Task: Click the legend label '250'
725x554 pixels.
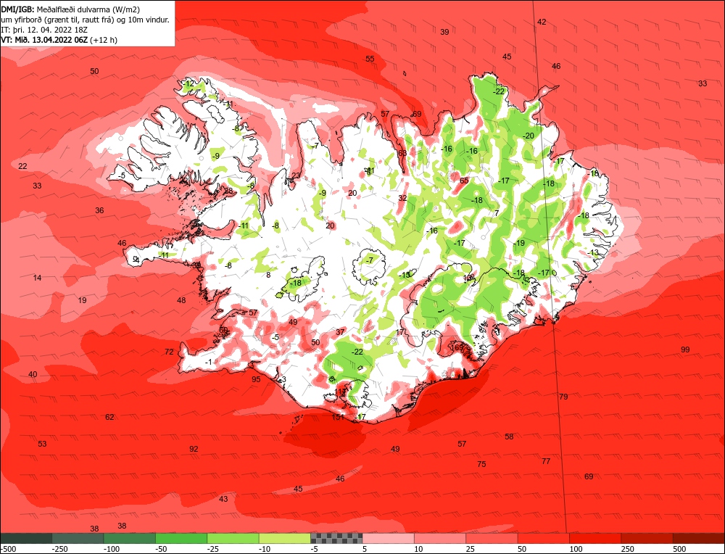Action: (629, 549)
